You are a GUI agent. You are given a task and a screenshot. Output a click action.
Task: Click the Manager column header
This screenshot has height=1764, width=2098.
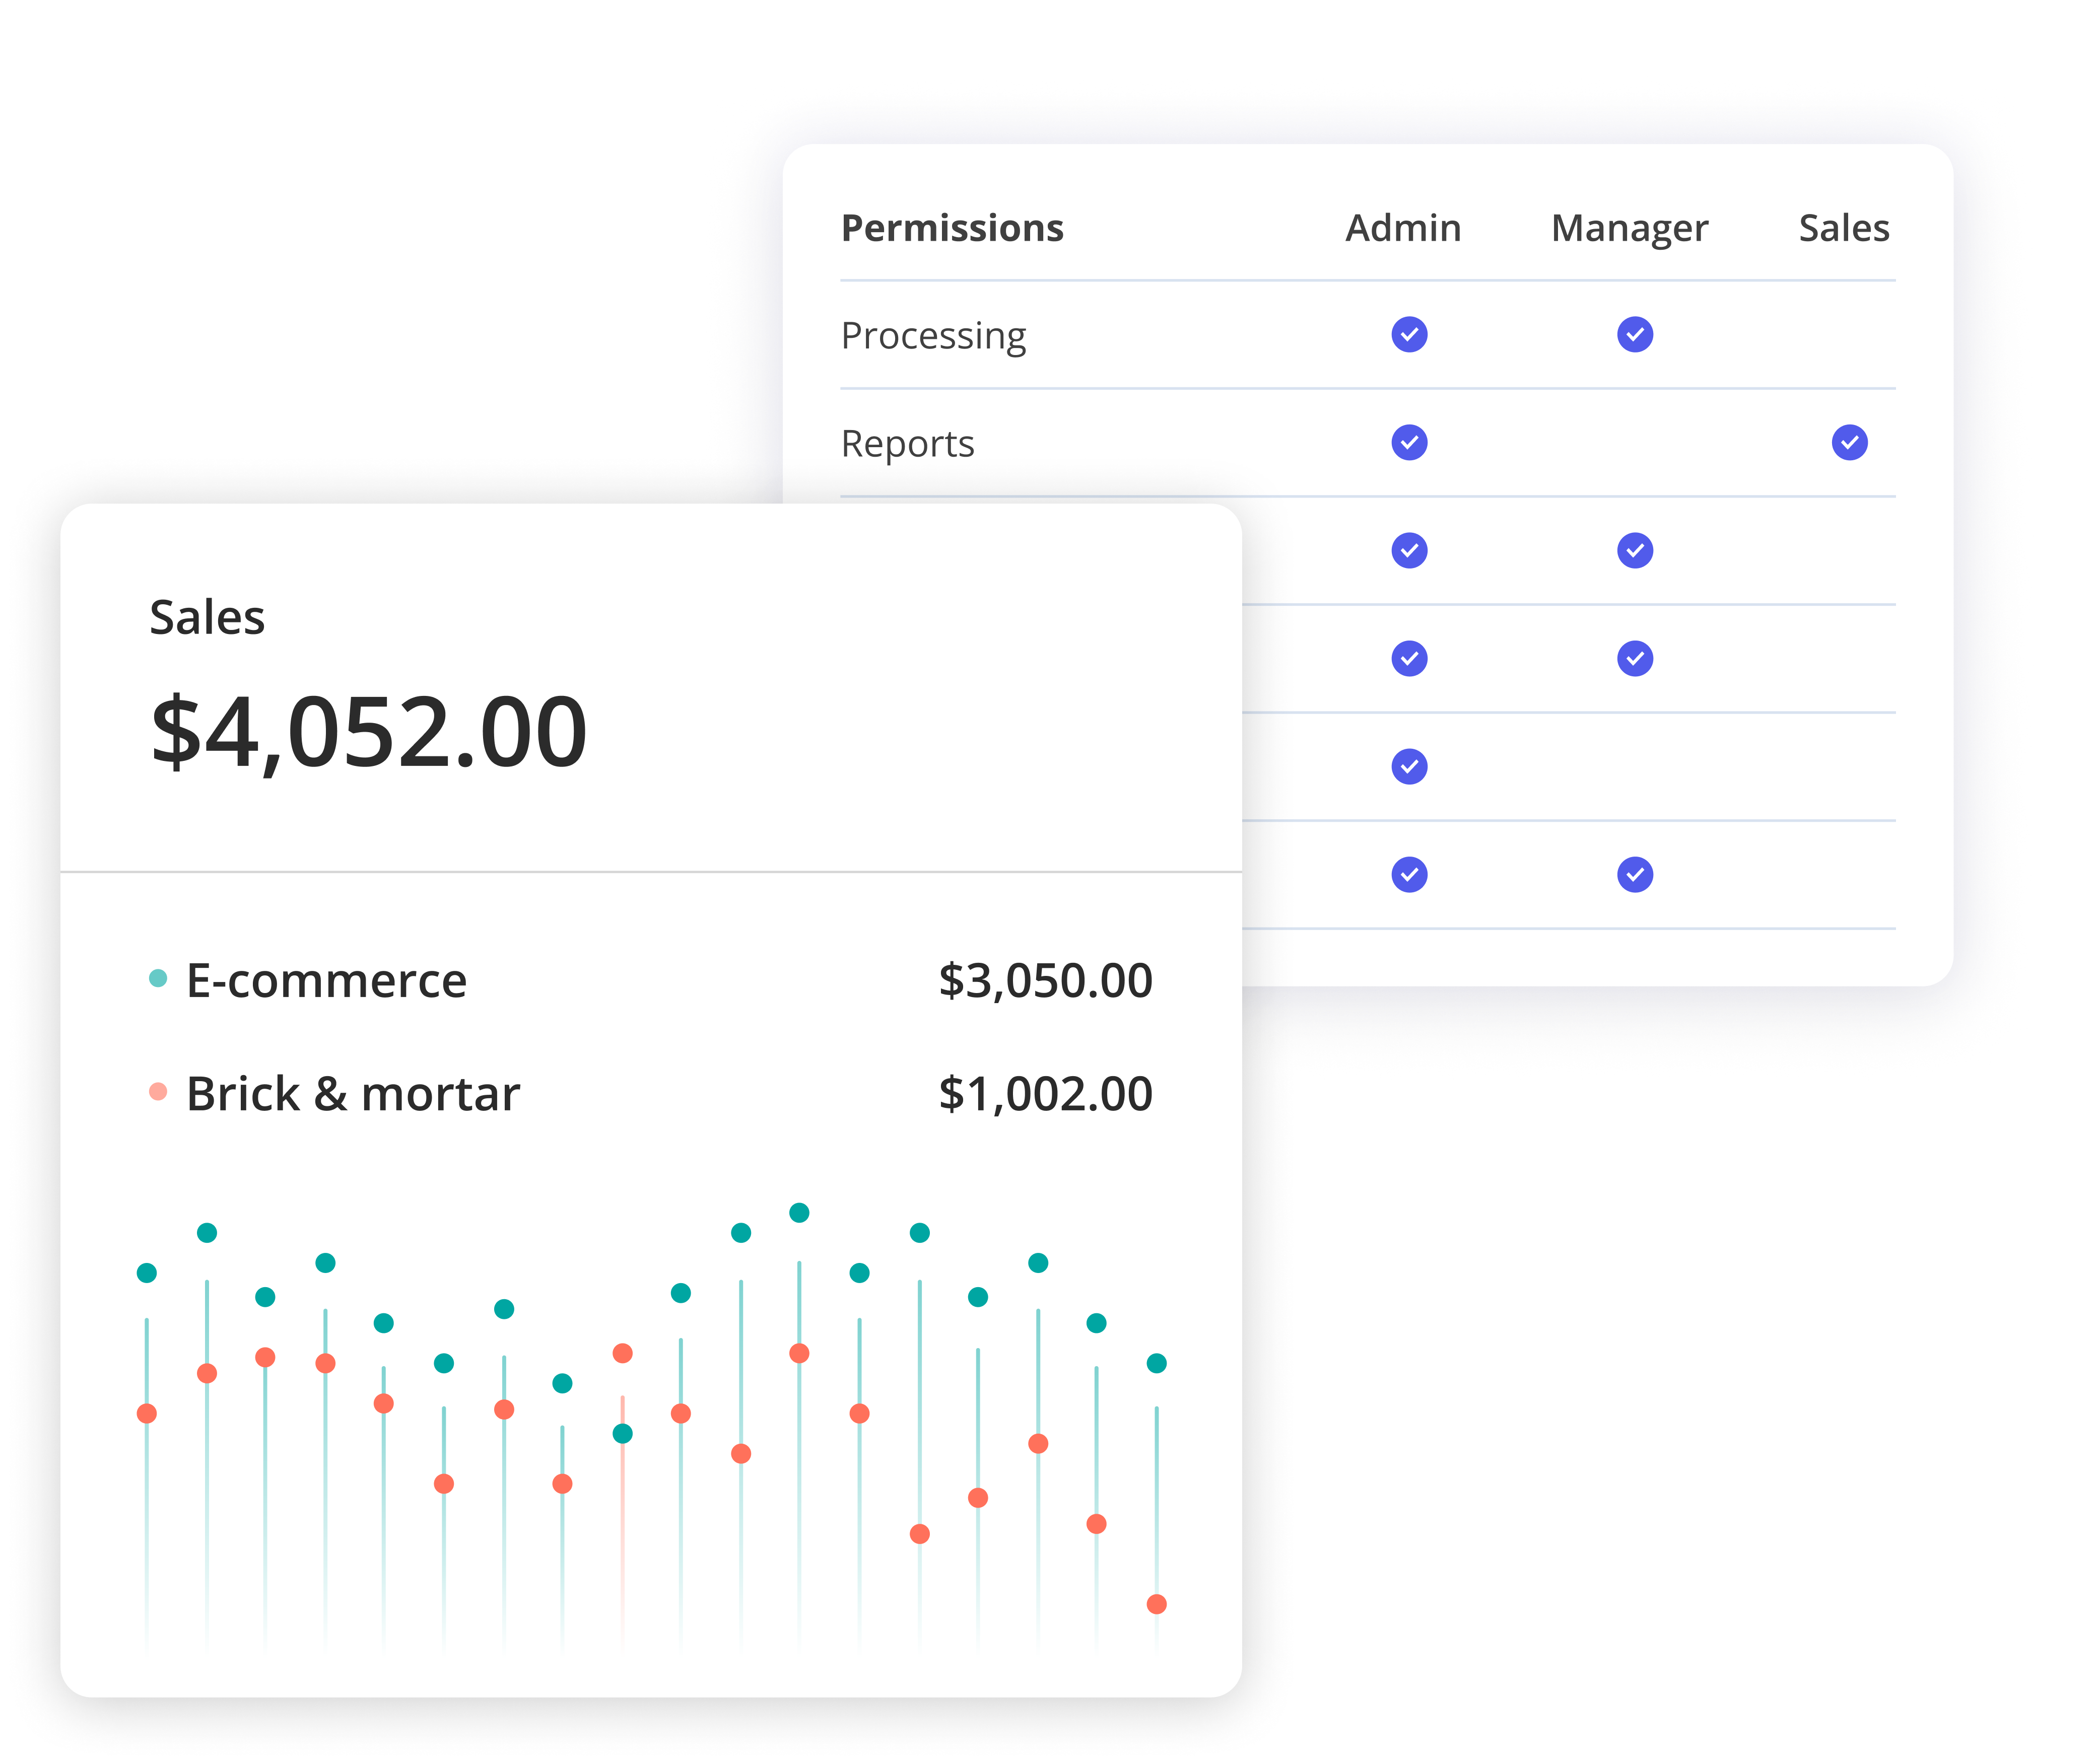[x=1630, y=229]
